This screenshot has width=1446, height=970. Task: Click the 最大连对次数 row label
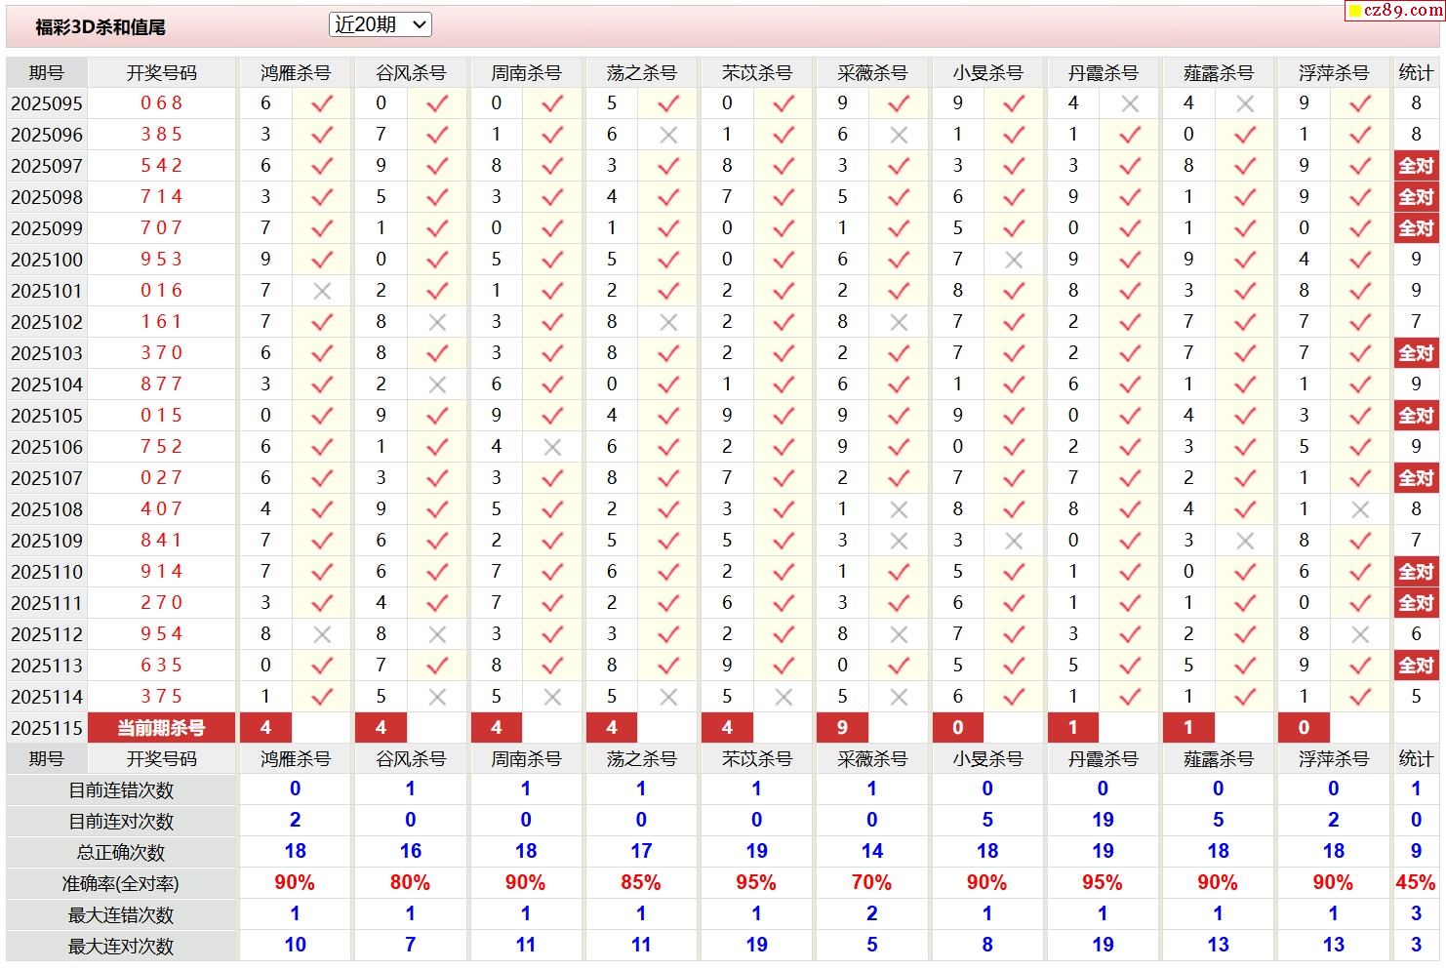coord(121,947)
